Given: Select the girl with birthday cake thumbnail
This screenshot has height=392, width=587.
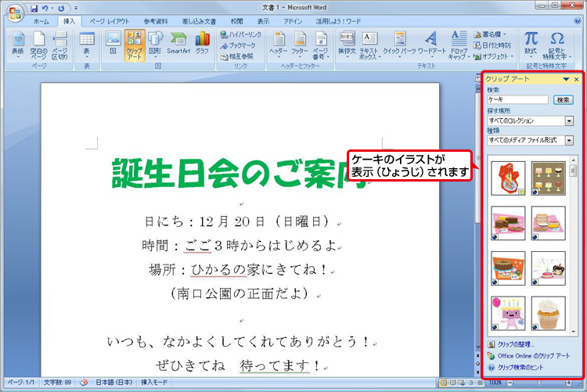Looking at the screenshot, I should pos(548,268).
